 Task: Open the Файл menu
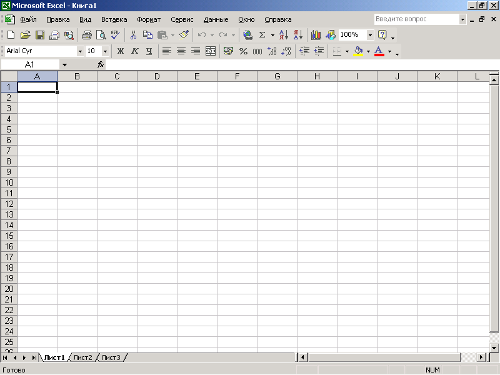click(28, 19)
